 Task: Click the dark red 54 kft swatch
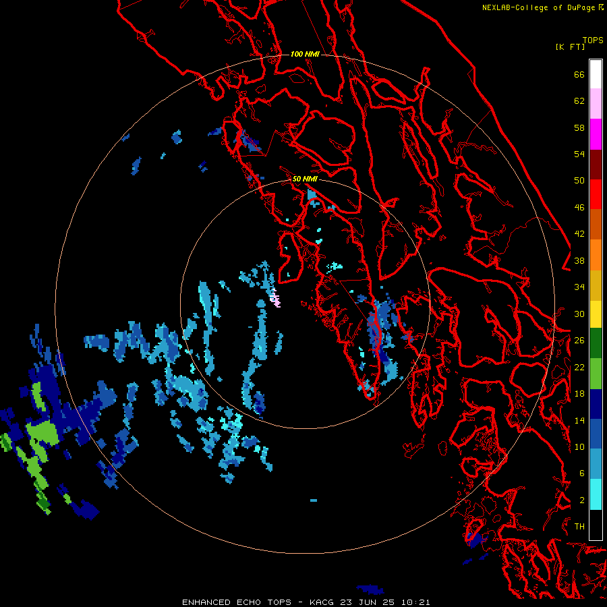(x=596, y=164)
